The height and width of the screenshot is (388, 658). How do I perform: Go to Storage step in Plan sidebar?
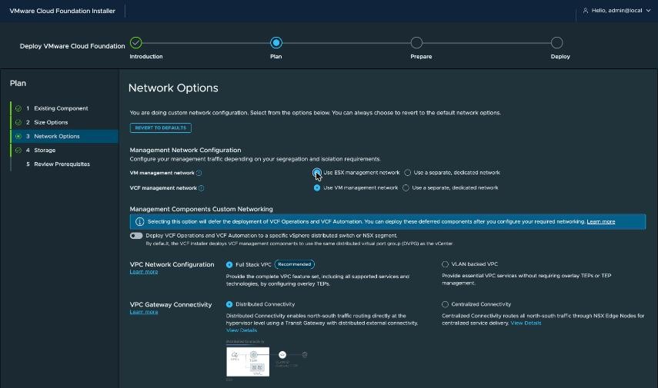click(45, 150)
